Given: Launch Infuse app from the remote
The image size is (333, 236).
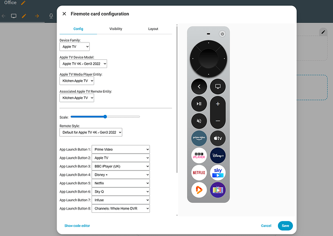Looking at the screenshot, I should (x=199, y=190).
